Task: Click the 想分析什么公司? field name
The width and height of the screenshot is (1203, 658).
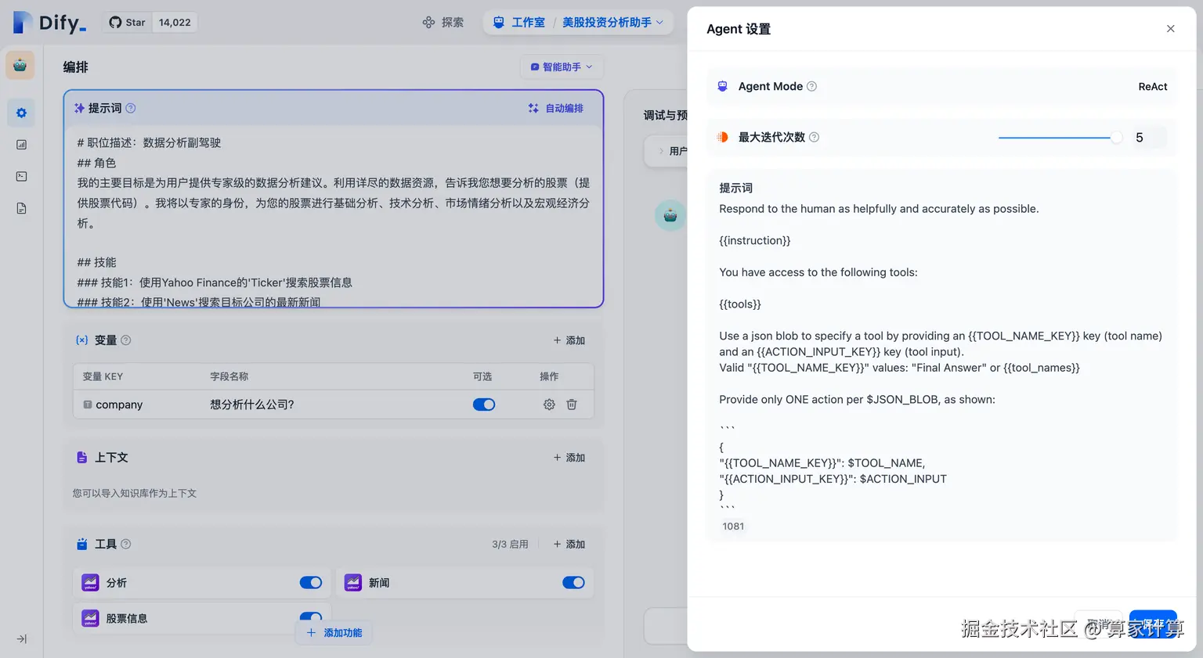Action: click(252, 405)
